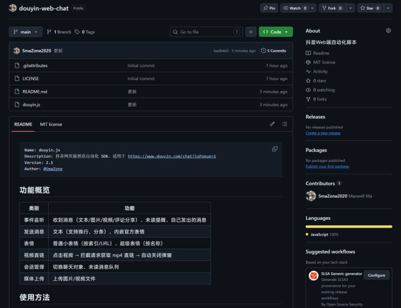Star the repository
Image resolution: width=401 pixels, height=308 pixels.
tap(370, 8)
